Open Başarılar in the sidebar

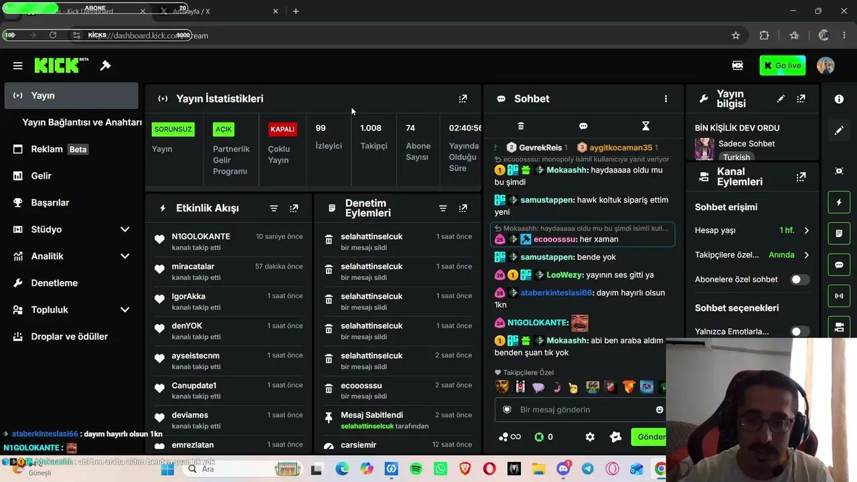71,203
